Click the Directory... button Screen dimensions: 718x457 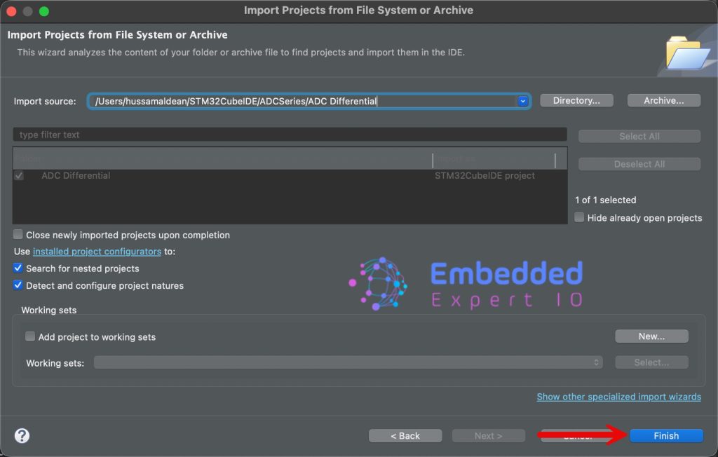coord(576,100)
